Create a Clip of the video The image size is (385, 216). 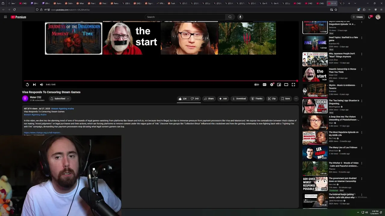pyautogui.click(x=272, y=99)
